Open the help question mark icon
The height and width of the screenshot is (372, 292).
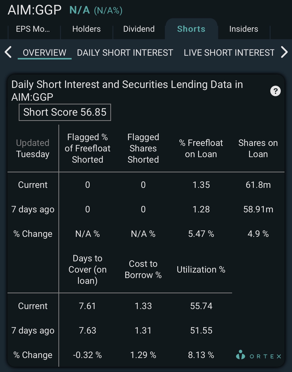(276, 91)
